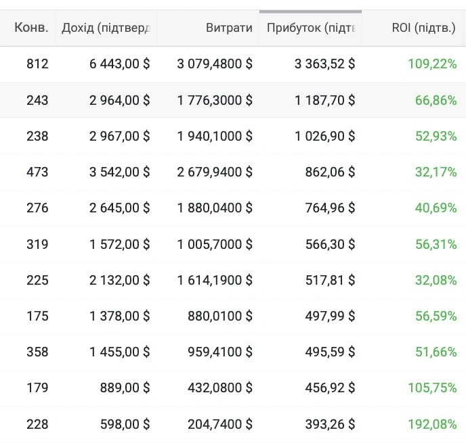This screenshot has width=466, height=443.
Task: Select conversions value 225
Action: point(37,281)
